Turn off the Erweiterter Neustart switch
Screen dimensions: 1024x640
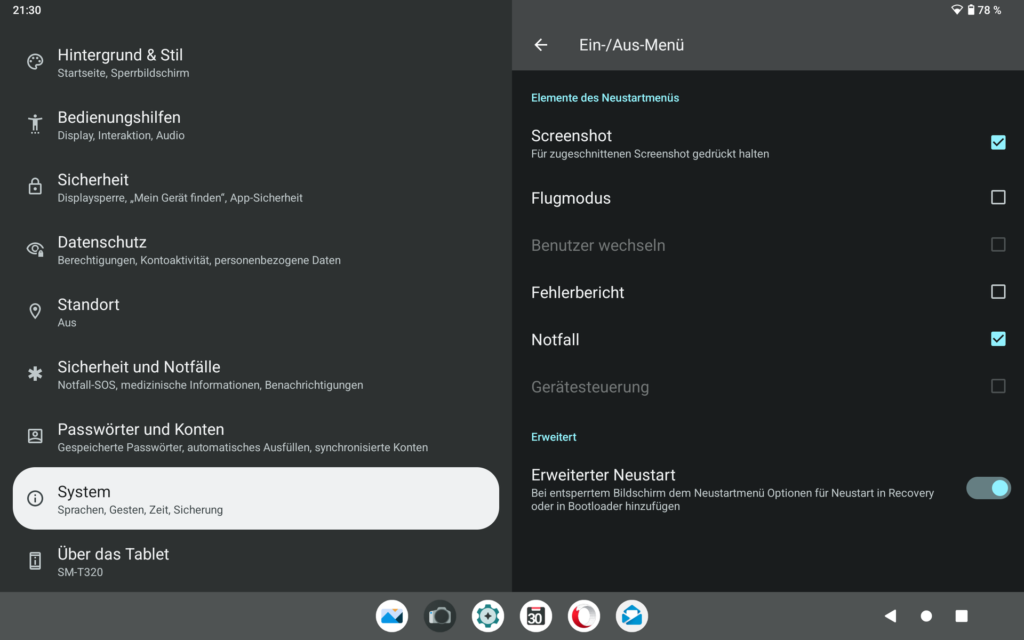(x=988, y=488)
